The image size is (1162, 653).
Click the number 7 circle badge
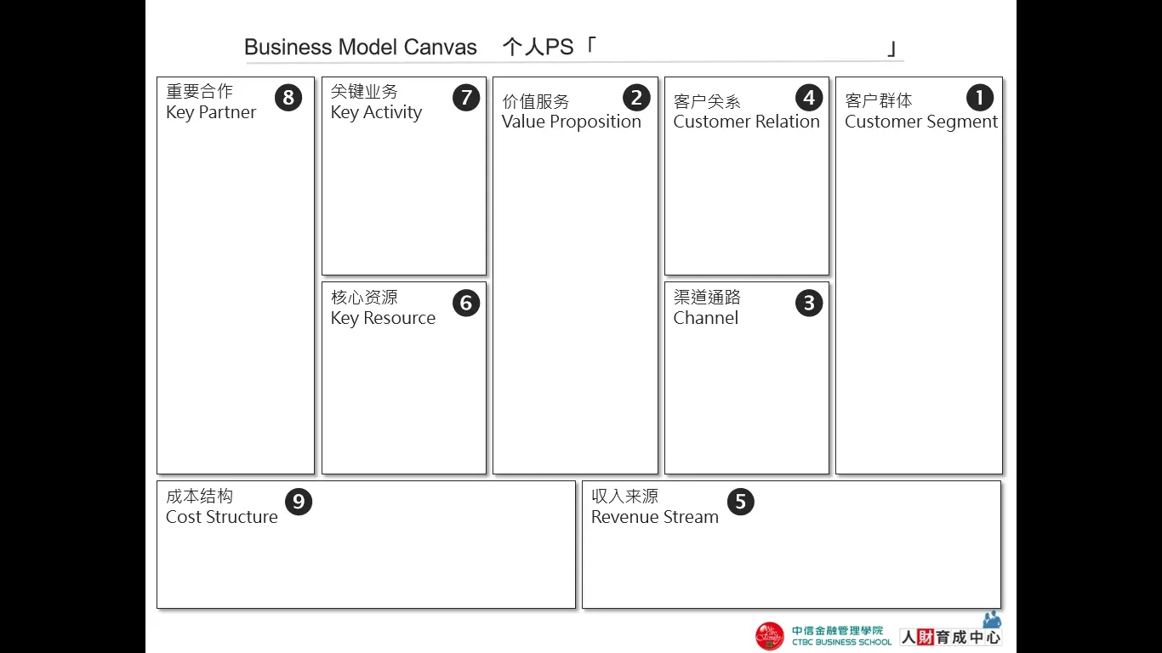tap(466, 98)
